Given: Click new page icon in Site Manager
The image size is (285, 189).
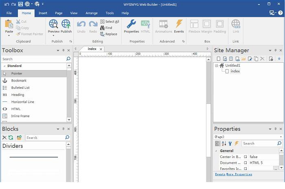Looking at the screenshot, I should tap(219, 59).
